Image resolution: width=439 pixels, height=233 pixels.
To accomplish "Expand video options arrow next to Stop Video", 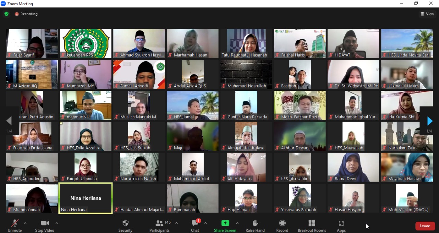I will 57,223.
